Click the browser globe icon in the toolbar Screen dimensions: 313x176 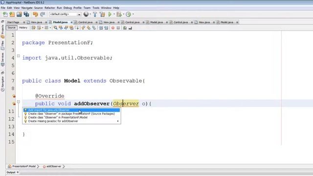86,14
